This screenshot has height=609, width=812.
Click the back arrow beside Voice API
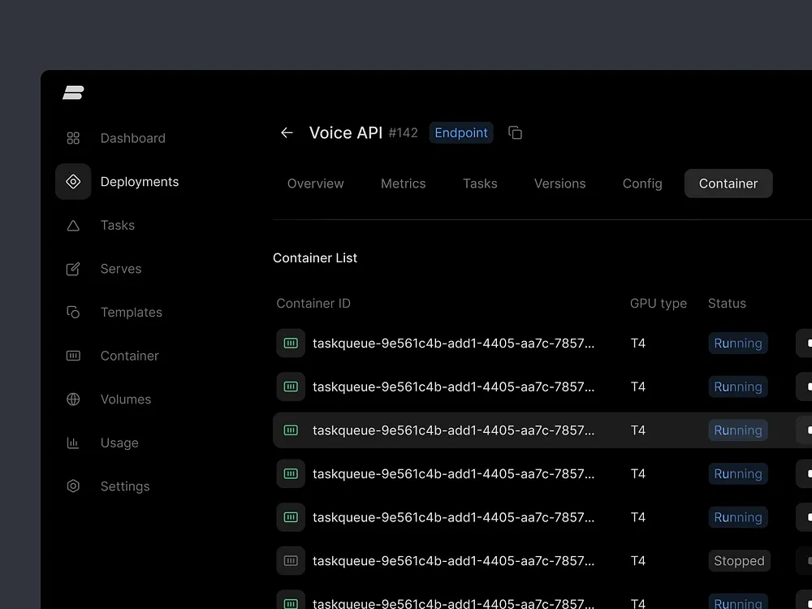pyautogui.click(x=287, y=133)
